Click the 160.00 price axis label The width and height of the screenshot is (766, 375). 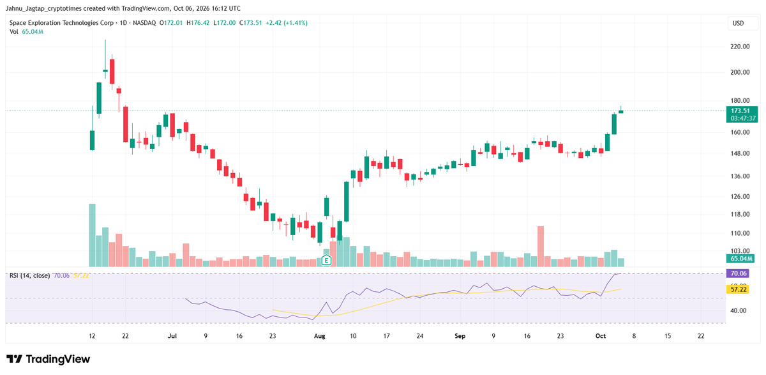click(740, 133)
